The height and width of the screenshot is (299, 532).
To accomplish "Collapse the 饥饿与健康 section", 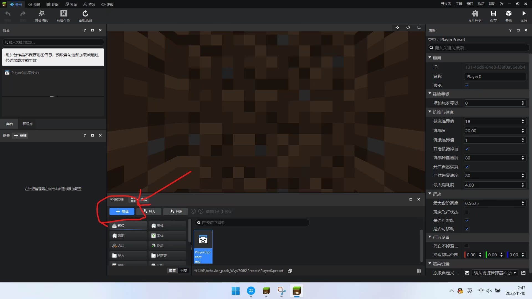I will (x=430, y=112).
